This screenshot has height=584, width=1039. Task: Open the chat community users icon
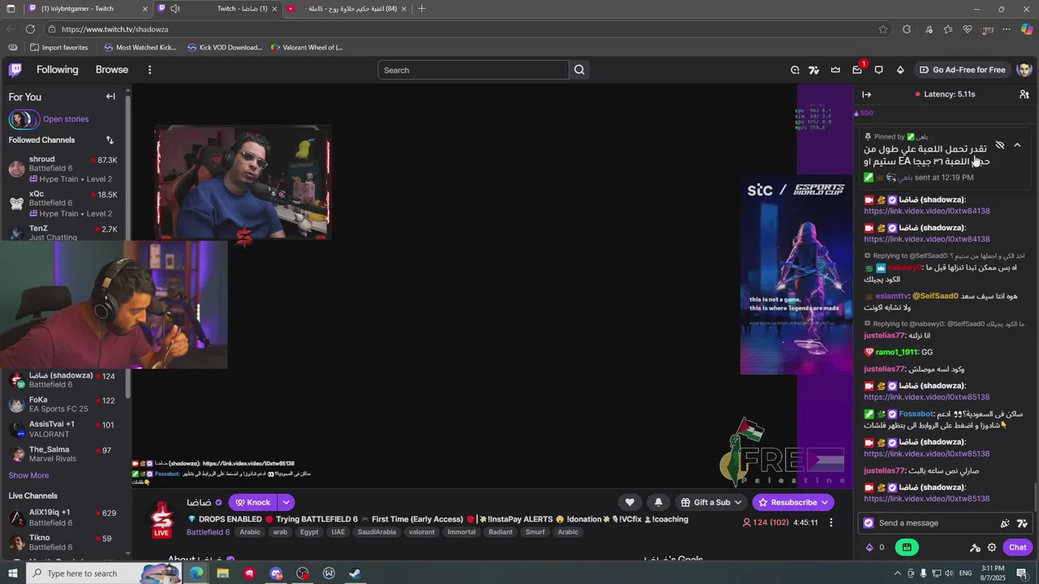(1024, 94)
